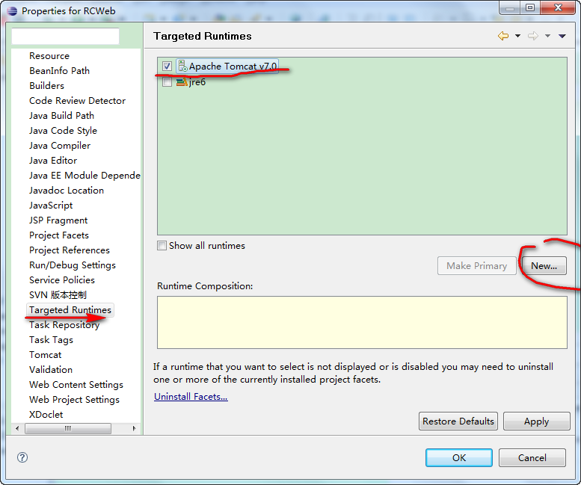Click Restore Defaults button
The width and height of the screenshot is (581, 485).
(458, 421)
